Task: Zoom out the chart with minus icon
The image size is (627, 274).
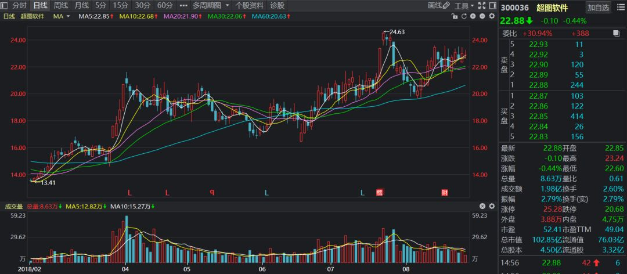Action: 482,16
